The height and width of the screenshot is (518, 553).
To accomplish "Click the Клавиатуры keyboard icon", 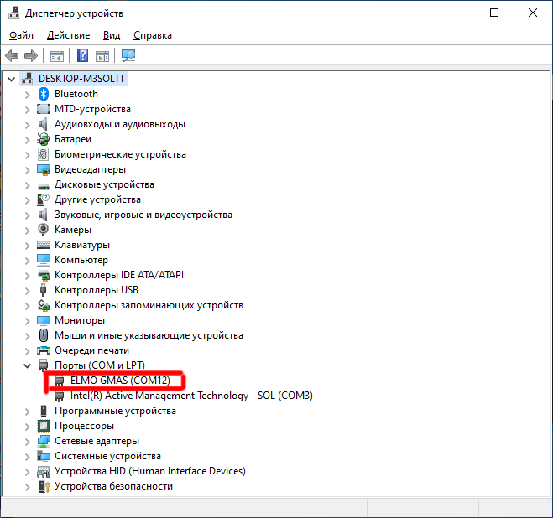I will coord(44,245).
